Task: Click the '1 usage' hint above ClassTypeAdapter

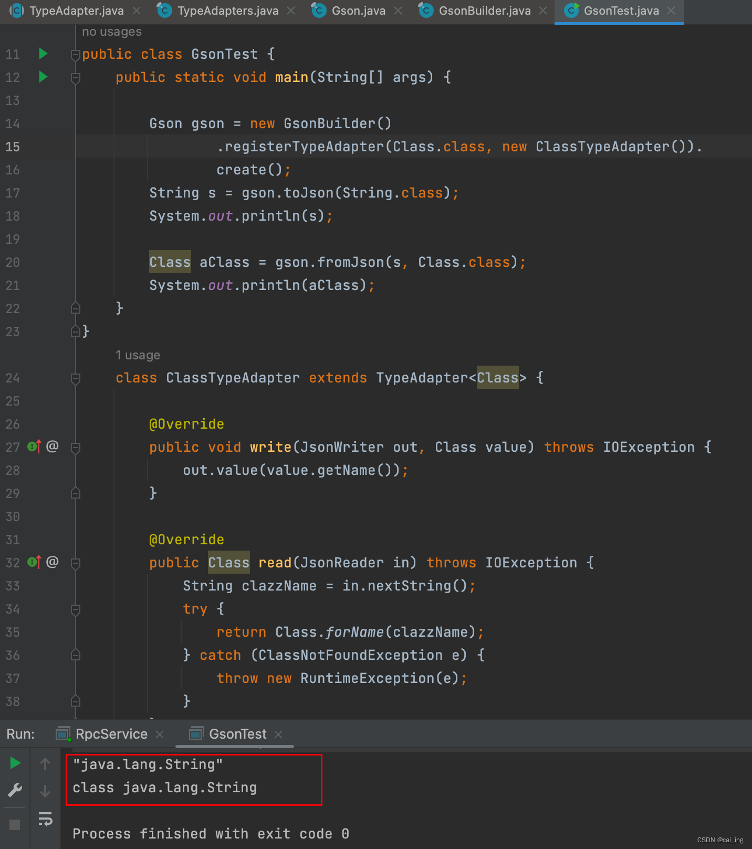Action: click(x=138, y=355)
